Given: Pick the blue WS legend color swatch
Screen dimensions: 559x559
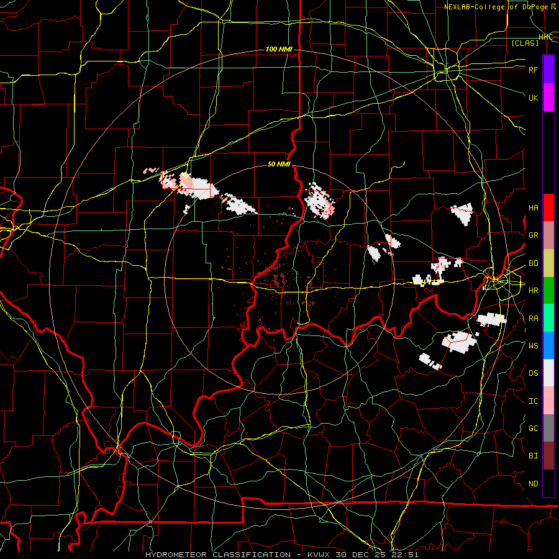Looking at the screenshot, I should pyautogui.click(x=548, y=345).
